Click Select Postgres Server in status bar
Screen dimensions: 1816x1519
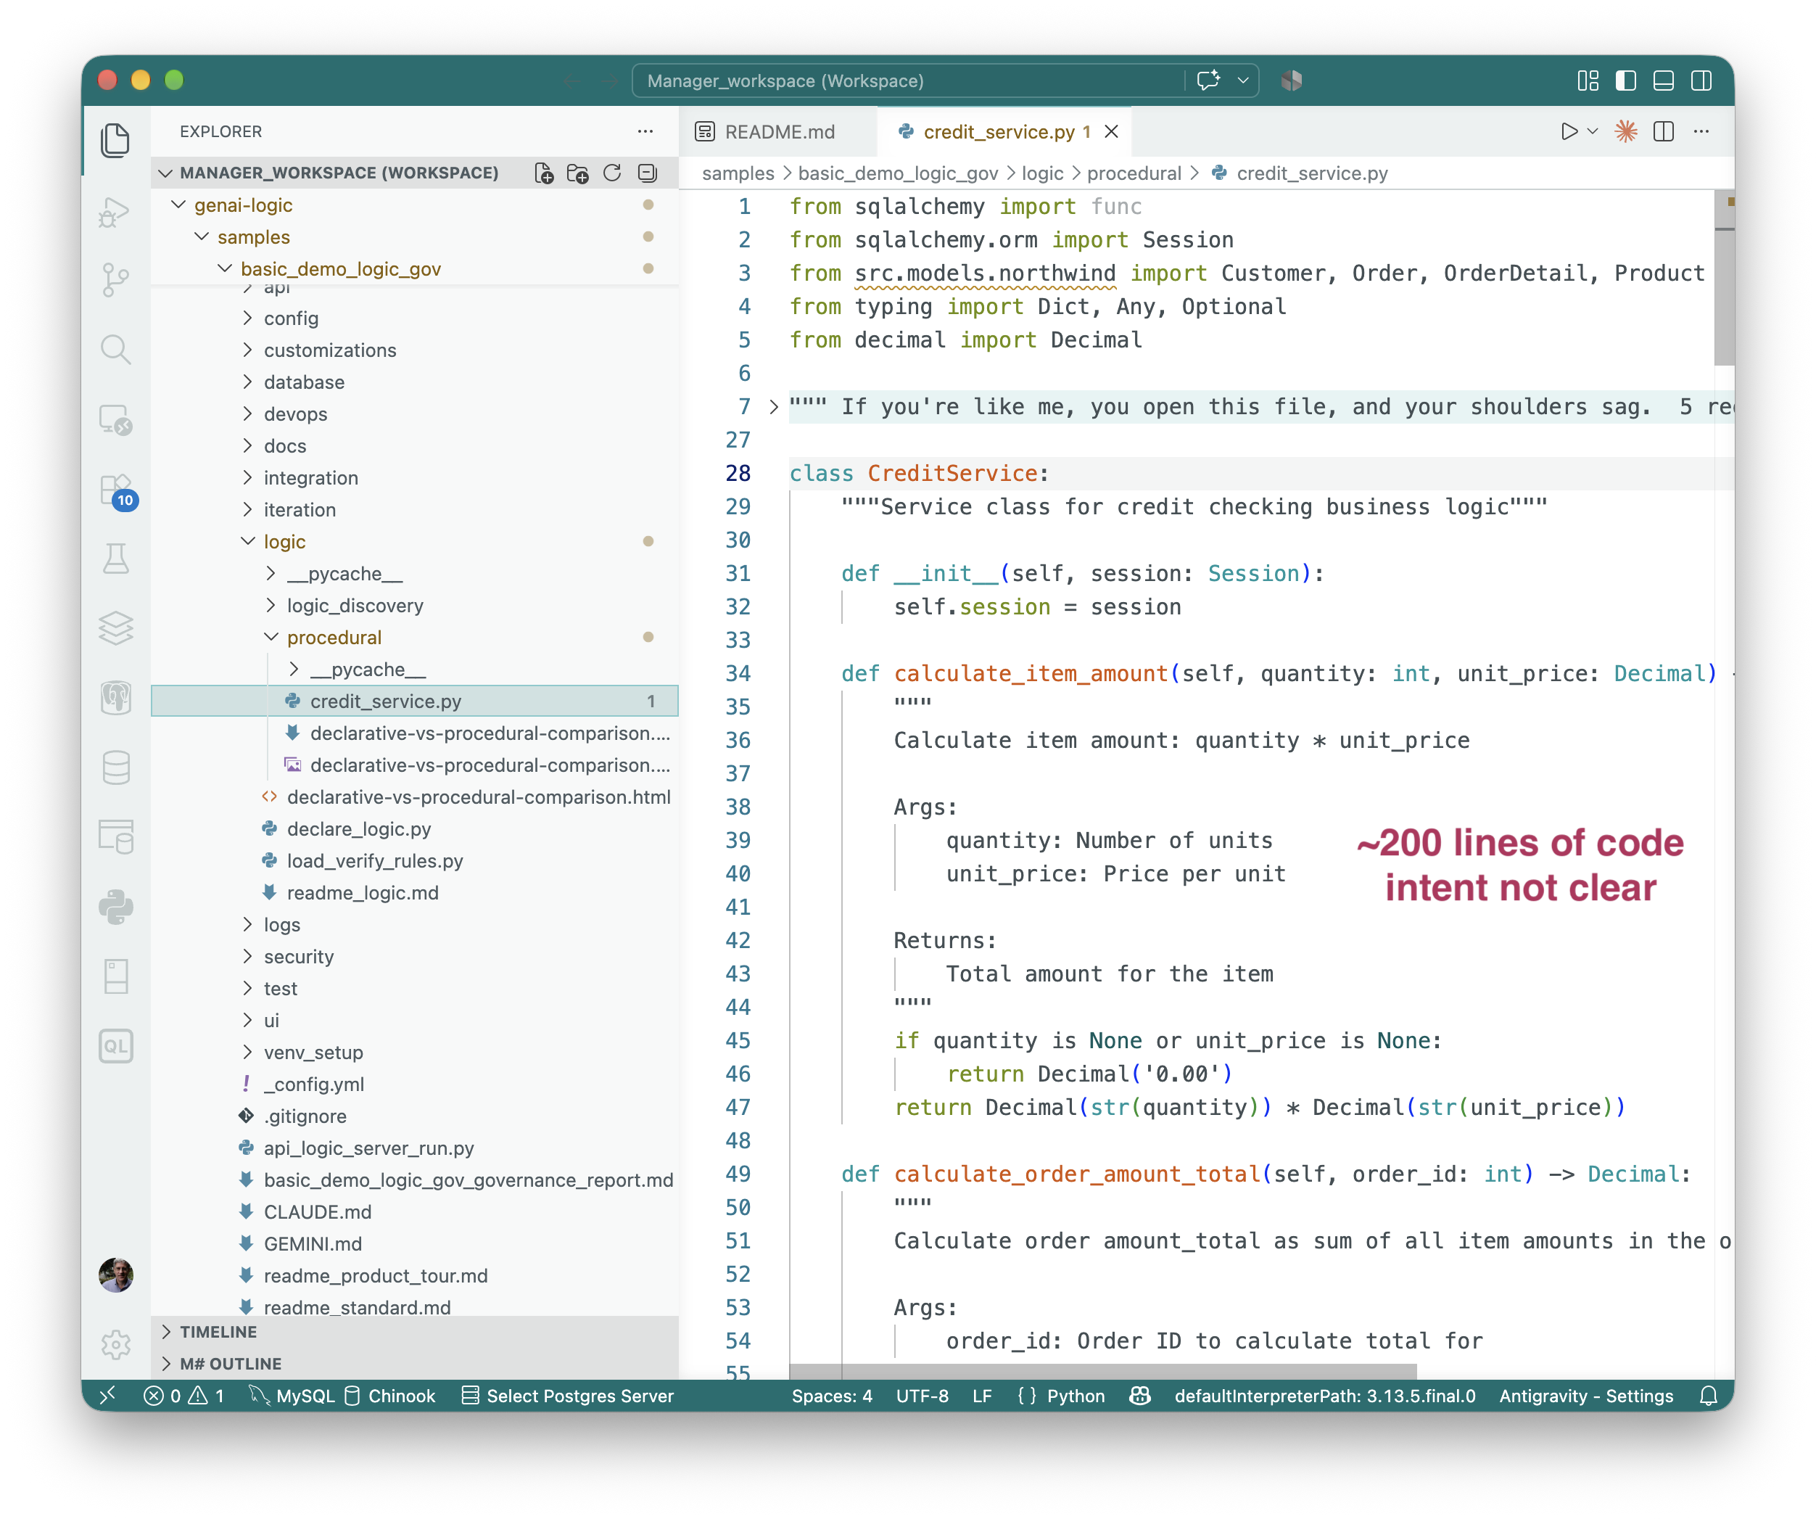567,1395
